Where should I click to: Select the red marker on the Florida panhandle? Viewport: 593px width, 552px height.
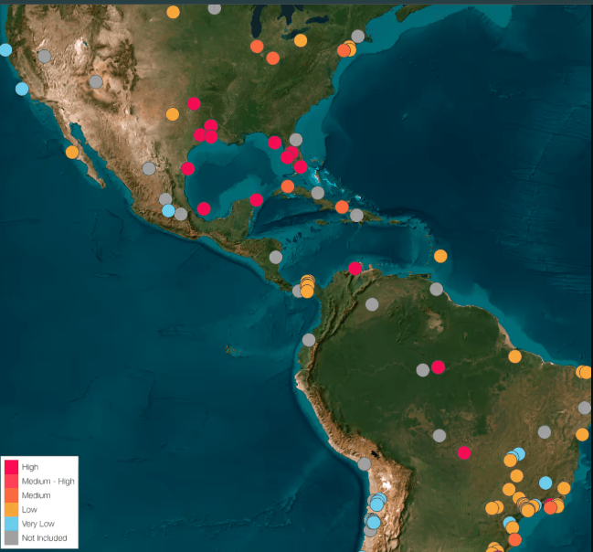(274, 143)
